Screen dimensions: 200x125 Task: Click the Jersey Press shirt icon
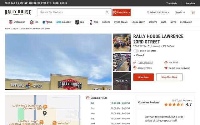tap(135, 68)
